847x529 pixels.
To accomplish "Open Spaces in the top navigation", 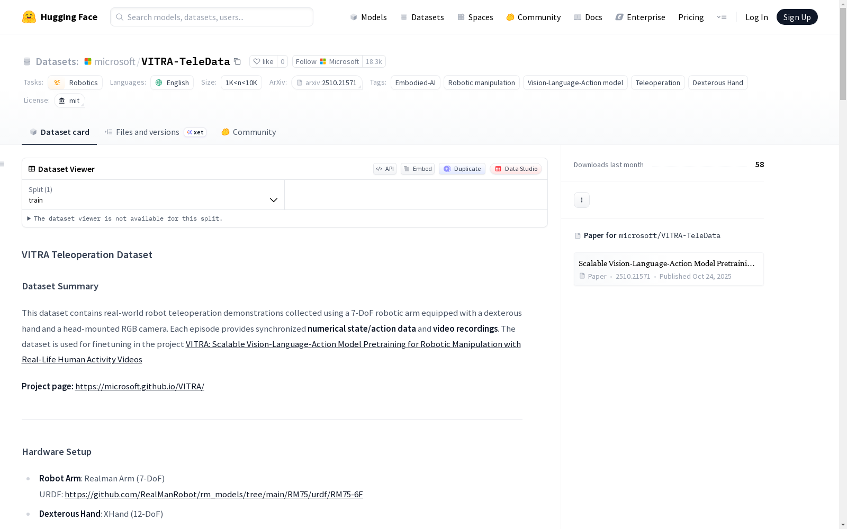I will tap(475, 17).
